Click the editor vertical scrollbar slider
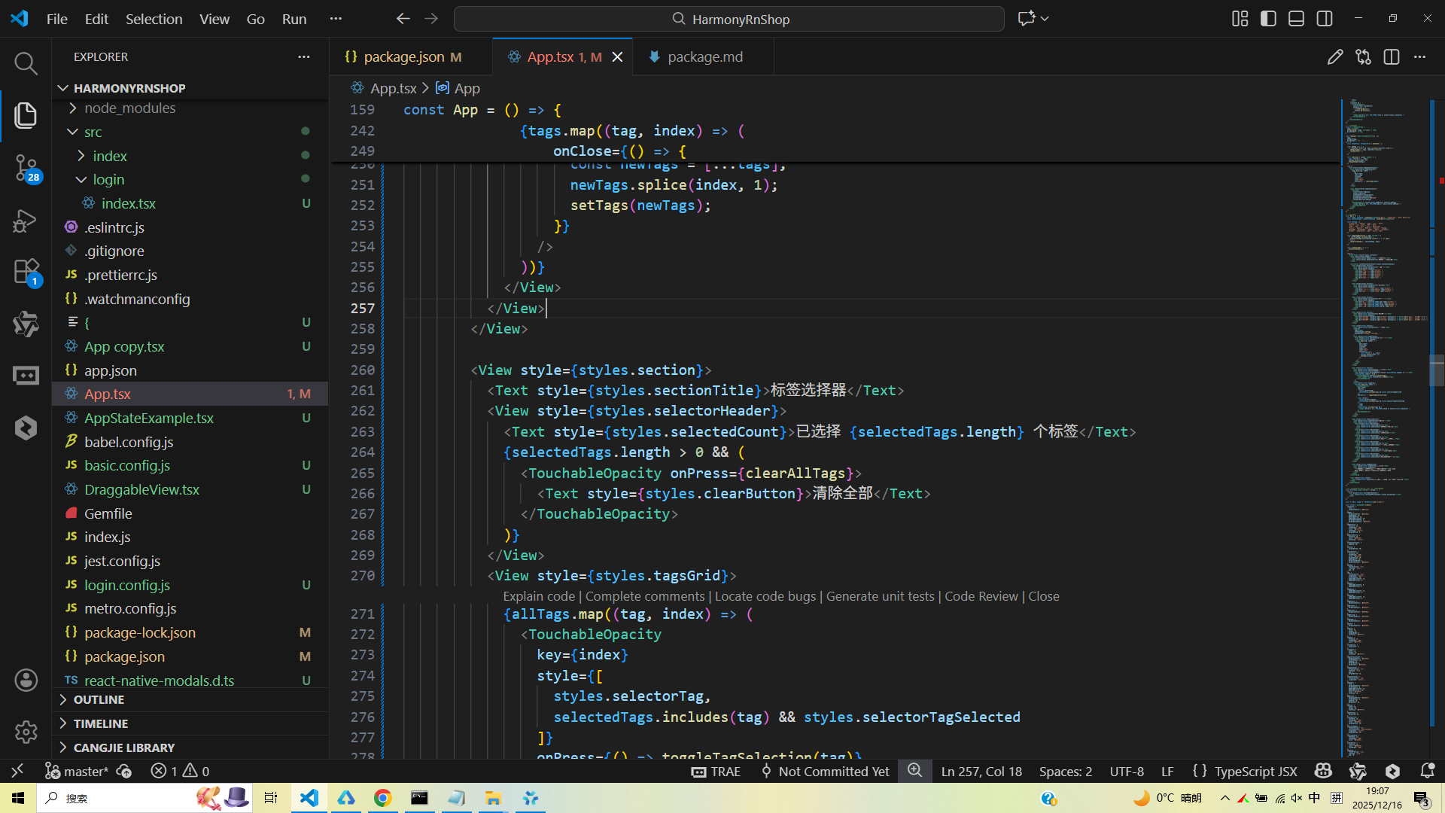The image size is (1445, 813). pos(1437,369)
